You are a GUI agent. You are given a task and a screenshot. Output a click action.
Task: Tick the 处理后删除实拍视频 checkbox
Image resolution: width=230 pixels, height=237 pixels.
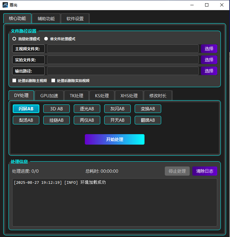(53, 81)
